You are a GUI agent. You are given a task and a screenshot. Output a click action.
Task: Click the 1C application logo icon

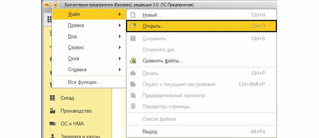pos(47,5)
